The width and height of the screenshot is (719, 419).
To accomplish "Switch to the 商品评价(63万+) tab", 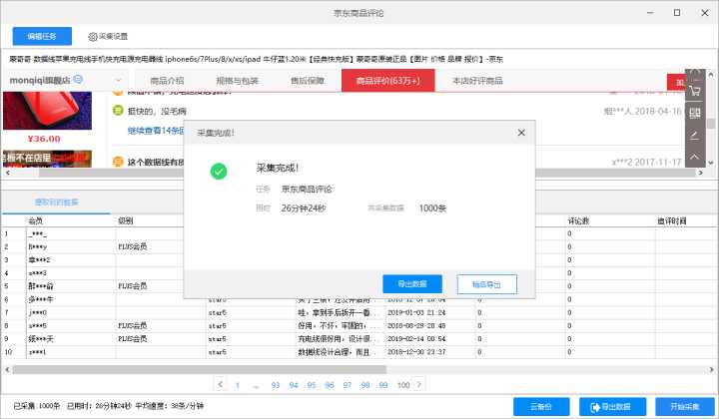I will [387, 81].
